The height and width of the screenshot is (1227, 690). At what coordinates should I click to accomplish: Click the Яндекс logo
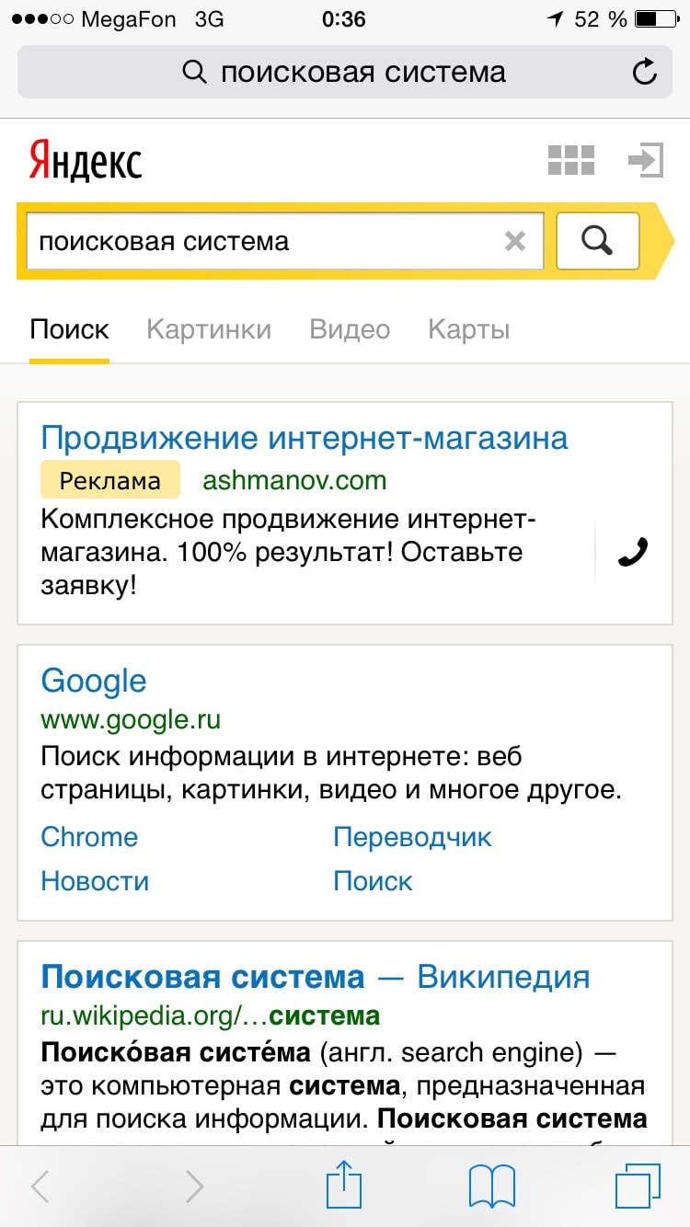point(86,161)
